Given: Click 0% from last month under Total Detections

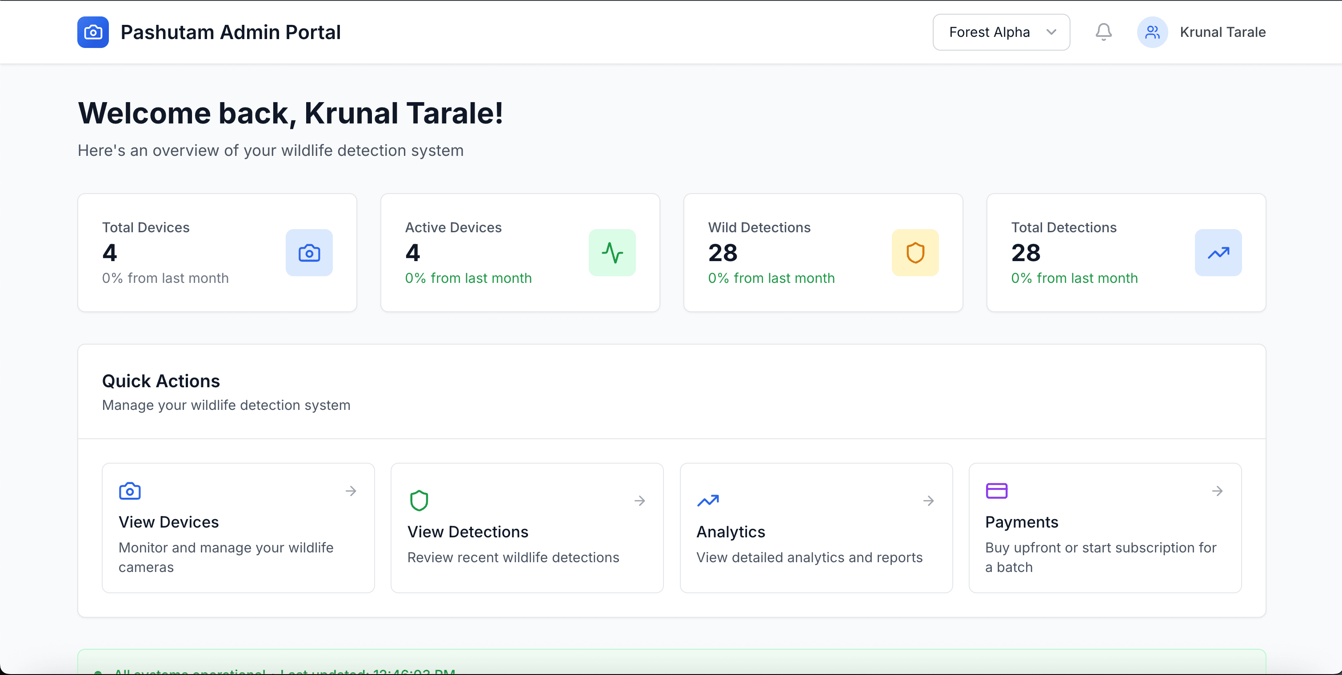Looking at the screenshot, I should 1074,278.
